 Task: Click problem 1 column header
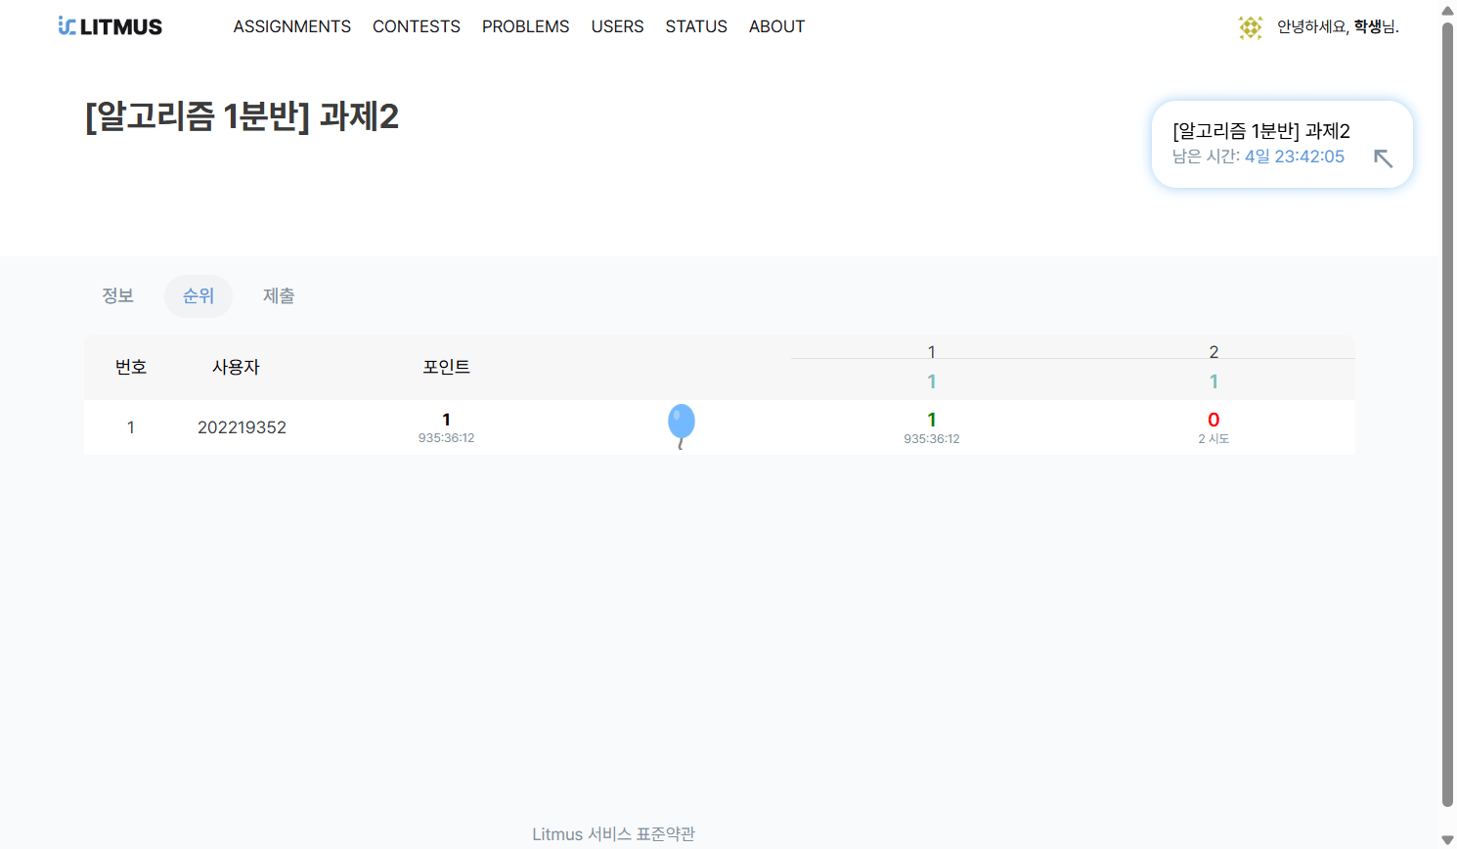click(x=931, y=352)
